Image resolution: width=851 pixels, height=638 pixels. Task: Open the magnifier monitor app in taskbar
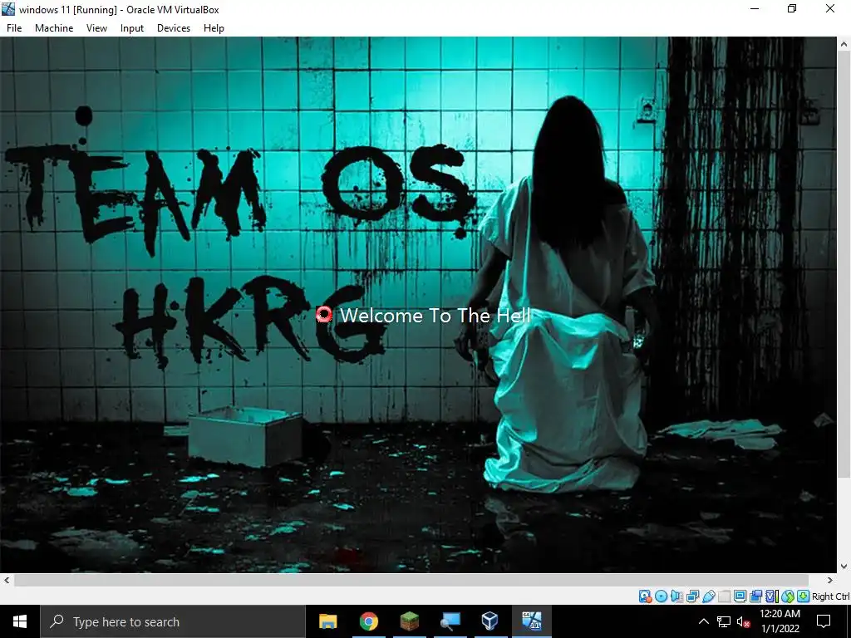(x=450, y=621)
